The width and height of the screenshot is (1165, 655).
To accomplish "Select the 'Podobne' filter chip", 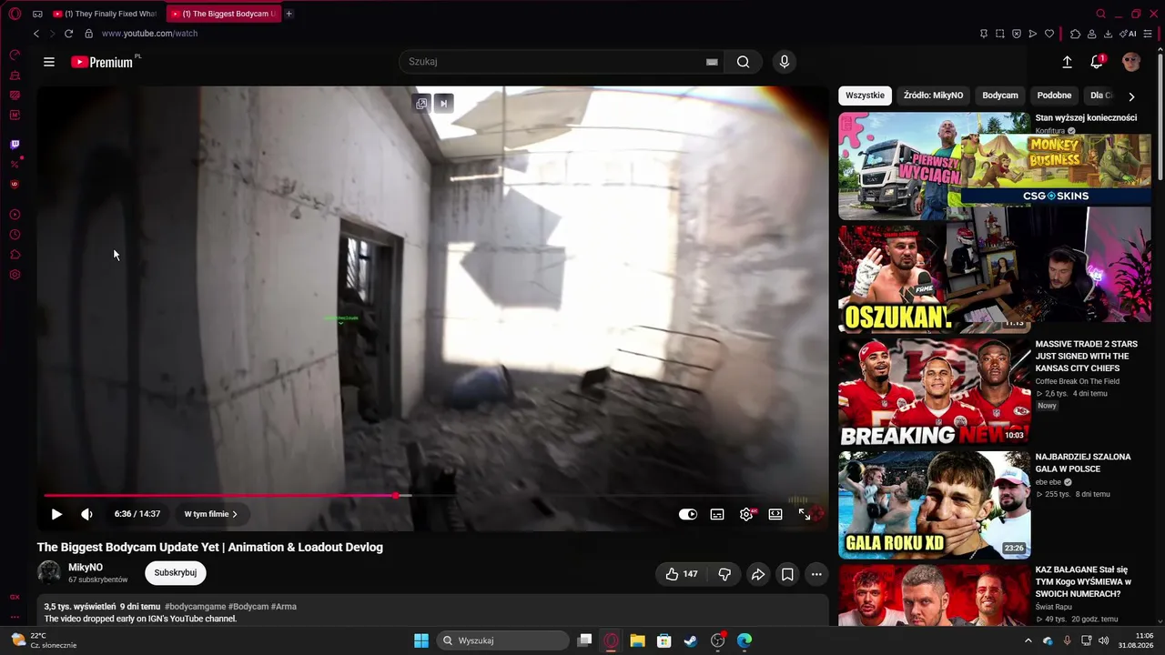I will 1054,96.
